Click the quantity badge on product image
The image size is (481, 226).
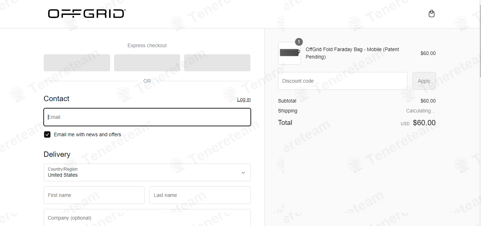[299, 42]
